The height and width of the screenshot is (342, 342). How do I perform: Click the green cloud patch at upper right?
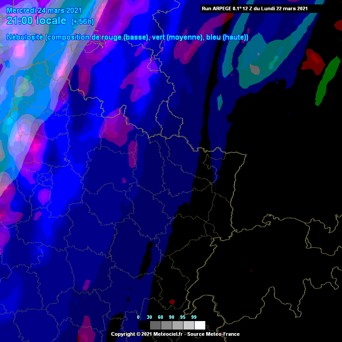point(327,80)
